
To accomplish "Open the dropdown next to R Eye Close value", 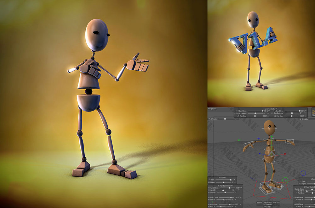I will point(269,110).
